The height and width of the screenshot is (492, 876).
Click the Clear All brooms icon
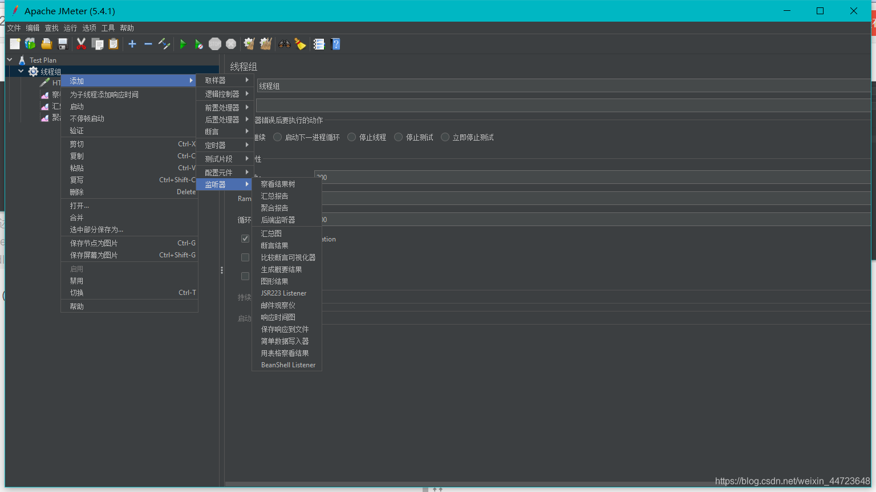266,44
